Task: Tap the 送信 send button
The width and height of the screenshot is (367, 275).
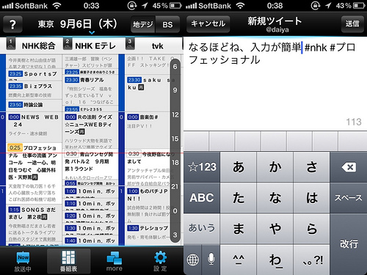Action: click(352, 24)
